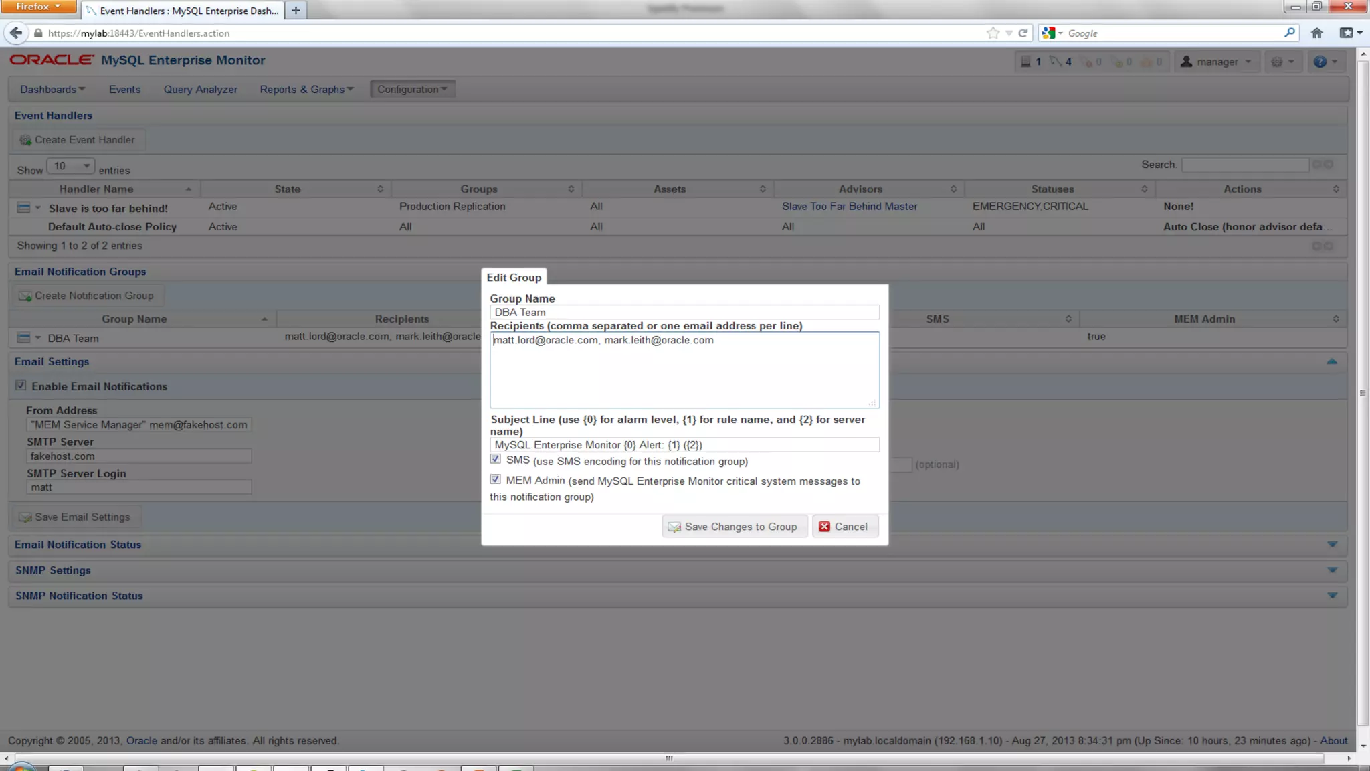Sort by Groups column sort arrows
The image size is (1370, 771).
coord(571,189)
